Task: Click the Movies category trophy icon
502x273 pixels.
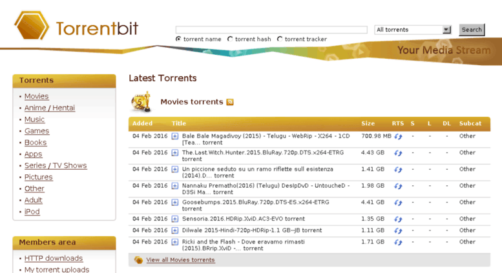Action: pyautogui.click(x=141, y=102)
